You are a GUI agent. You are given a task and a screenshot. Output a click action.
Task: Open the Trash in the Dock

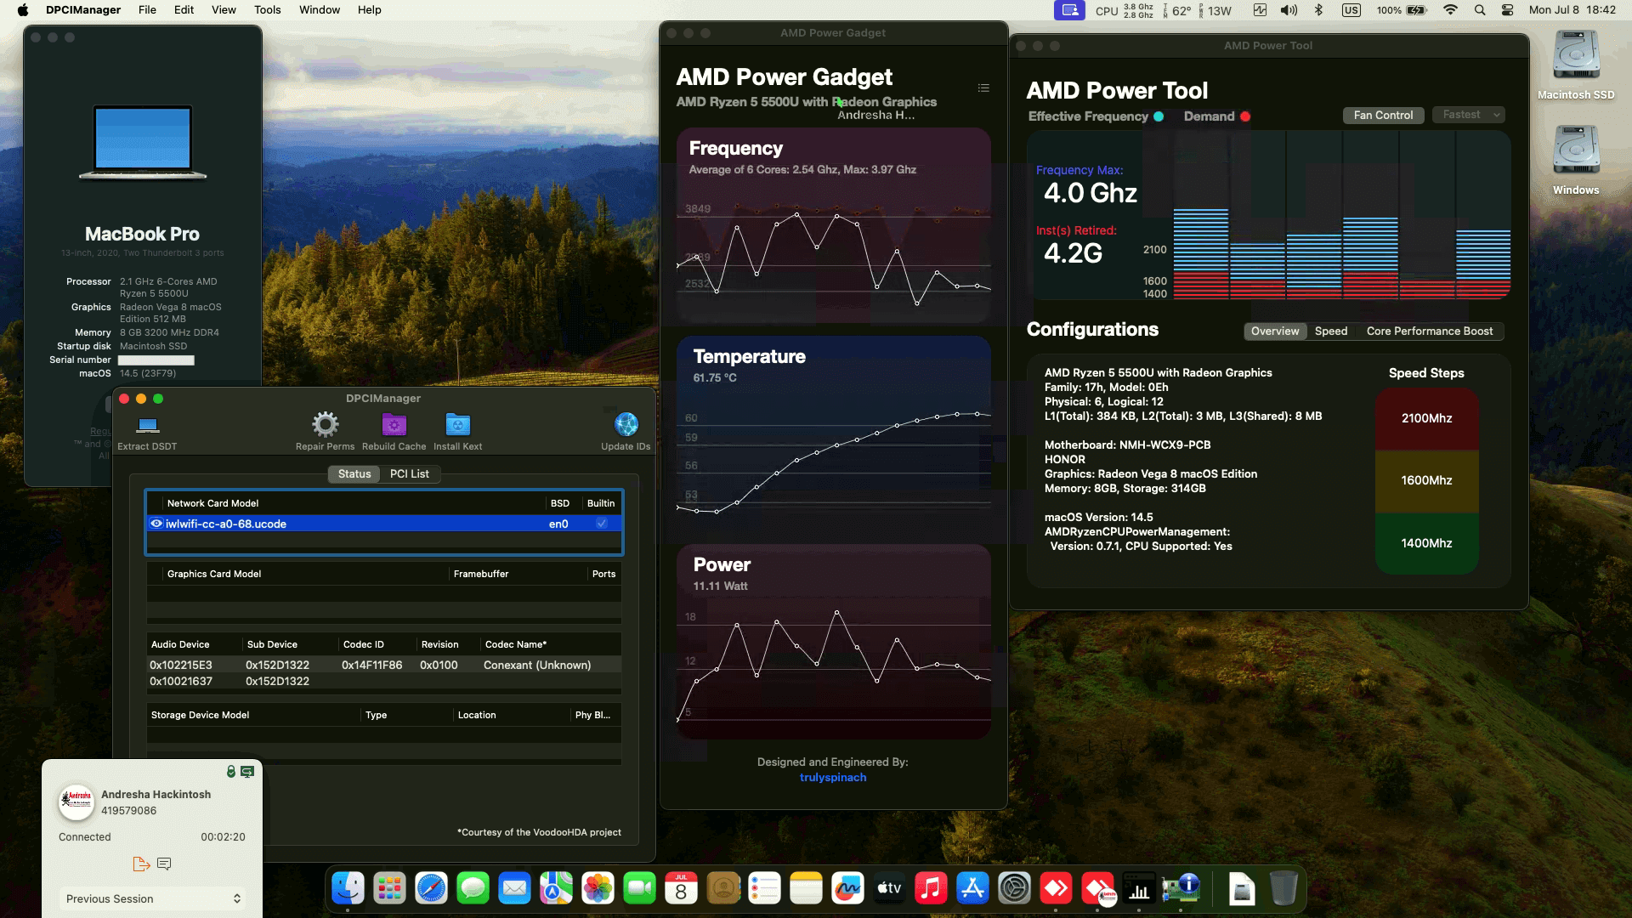[1283, 889]
